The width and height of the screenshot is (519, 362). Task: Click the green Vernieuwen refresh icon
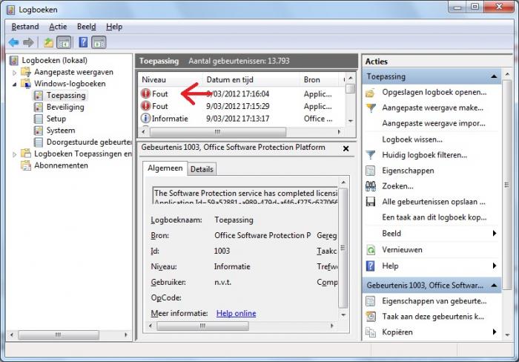[371, 250]
